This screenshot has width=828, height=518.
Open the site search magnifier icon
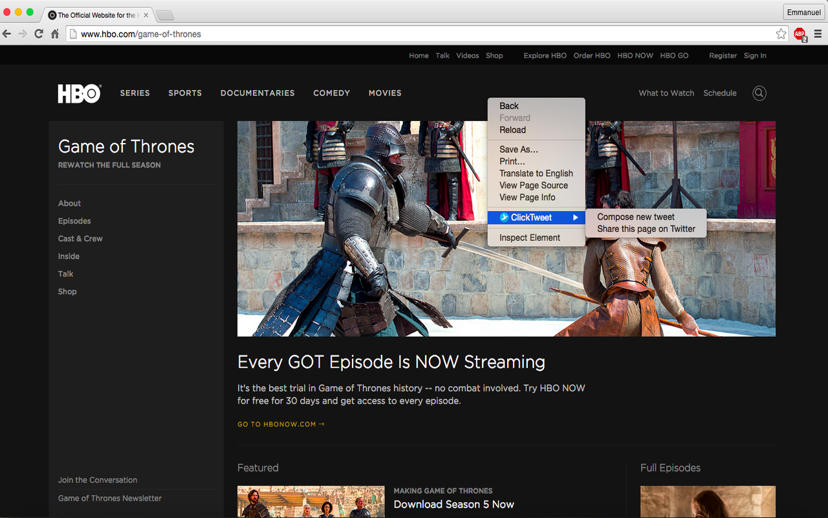coord(759,93)
